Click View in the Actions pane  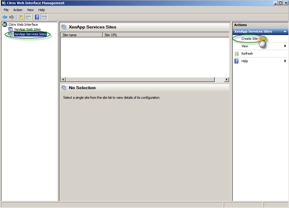point(245,46)
